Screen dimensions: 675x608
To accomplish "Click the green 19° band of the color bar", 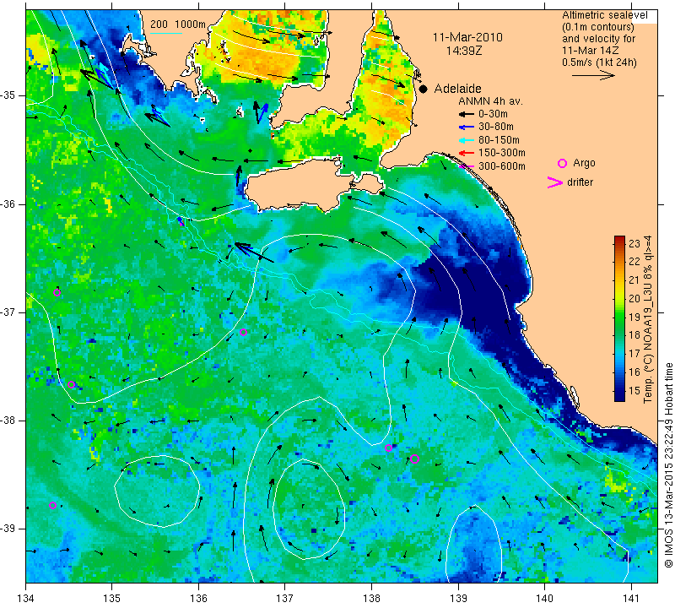I will click(x=619, y=318).
